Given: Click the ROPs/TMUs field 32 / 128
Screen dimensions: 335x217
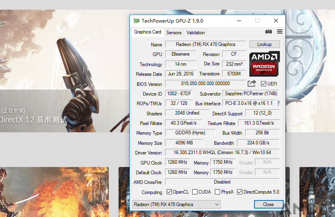Looking at the screenshot, I should tap(179, 103).
